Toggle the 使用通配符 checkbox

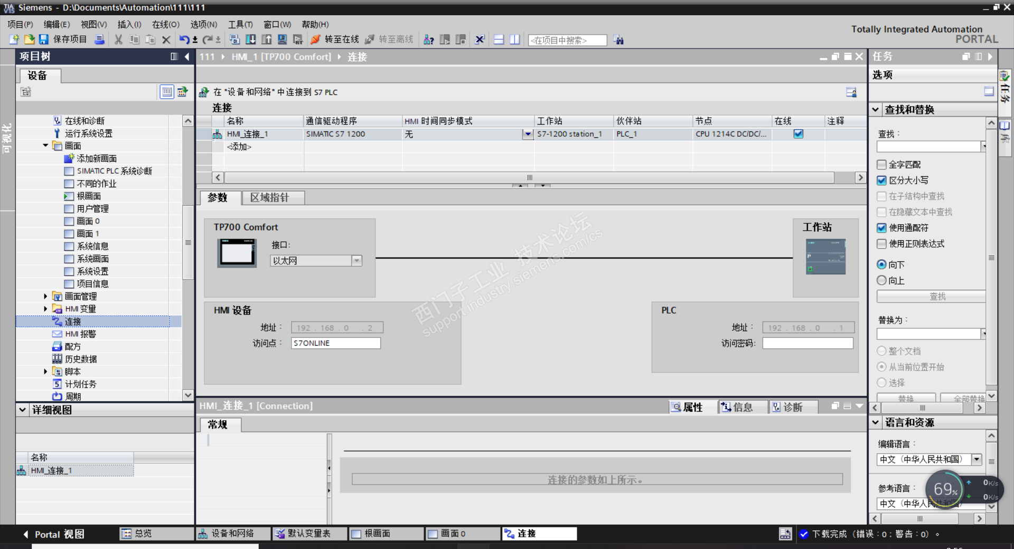point(881,228)
